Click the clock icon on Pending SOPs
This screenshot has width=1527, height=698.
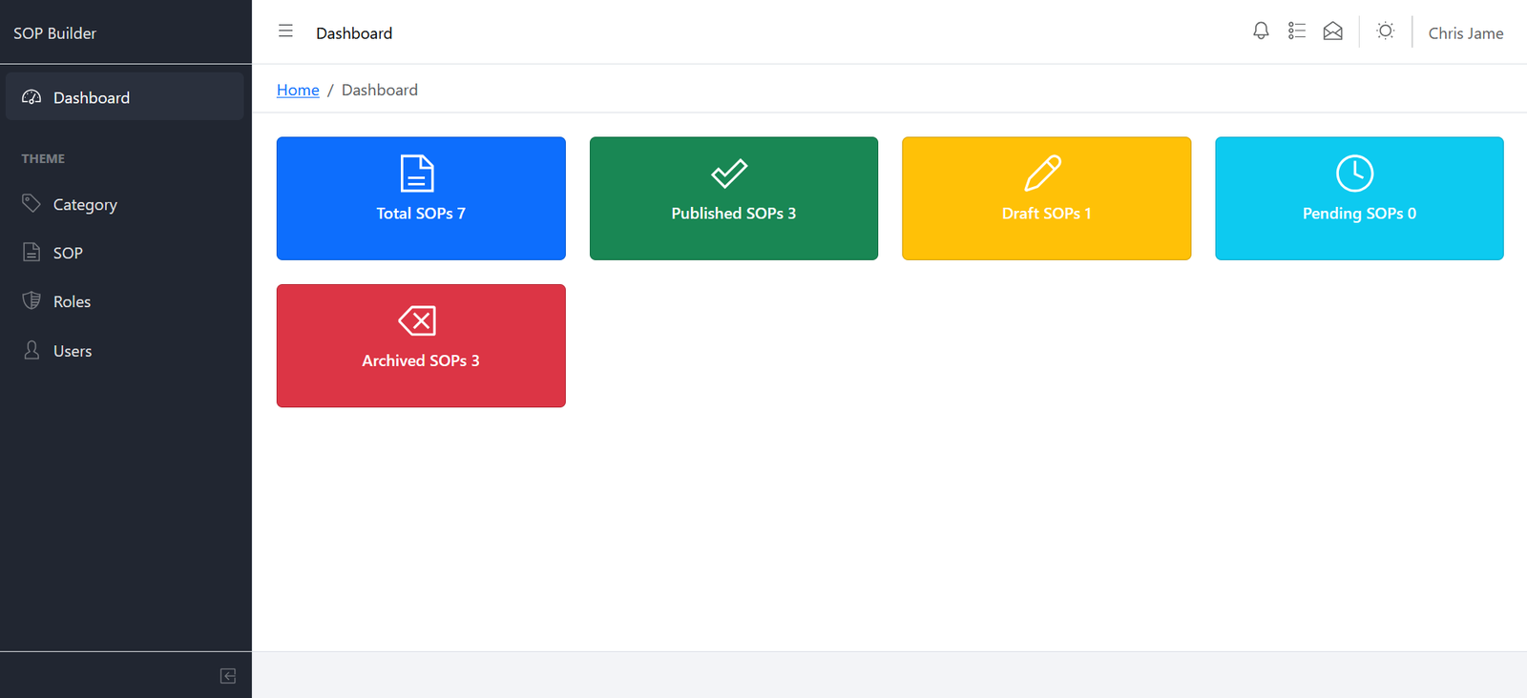[1354, 174]
